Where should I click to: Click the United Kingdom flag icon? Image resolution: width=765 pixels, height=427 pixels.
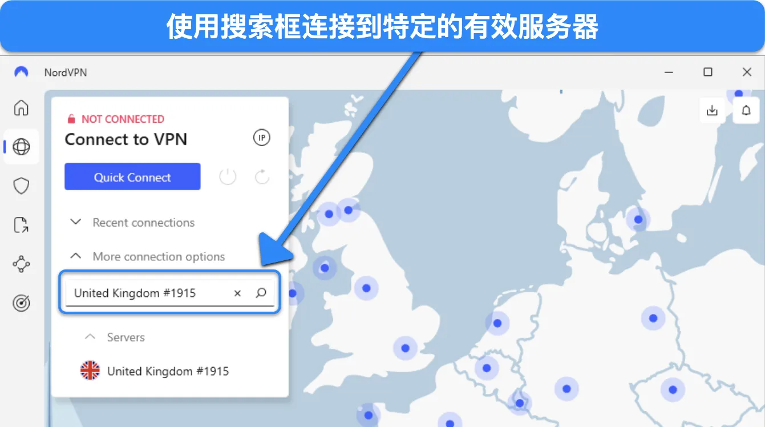90,371
